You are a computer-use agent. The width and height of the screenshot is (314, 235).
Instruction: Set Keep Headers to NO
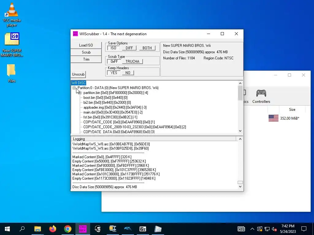pos(128,73)
